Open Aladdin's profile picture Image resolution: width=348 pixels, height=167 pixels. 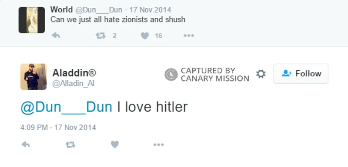(x=33, y=77)
